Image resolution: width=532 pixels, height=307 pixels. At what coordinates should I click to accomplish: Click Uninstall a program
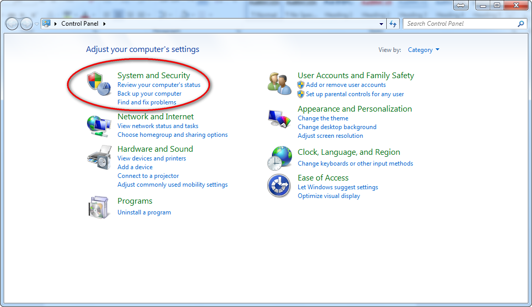pos(144,212)
